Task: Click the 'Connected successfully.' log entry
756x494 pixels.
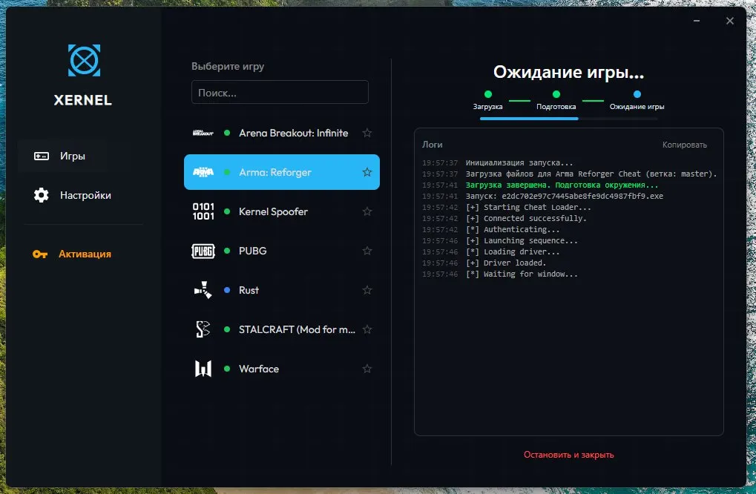Action: 526,218
